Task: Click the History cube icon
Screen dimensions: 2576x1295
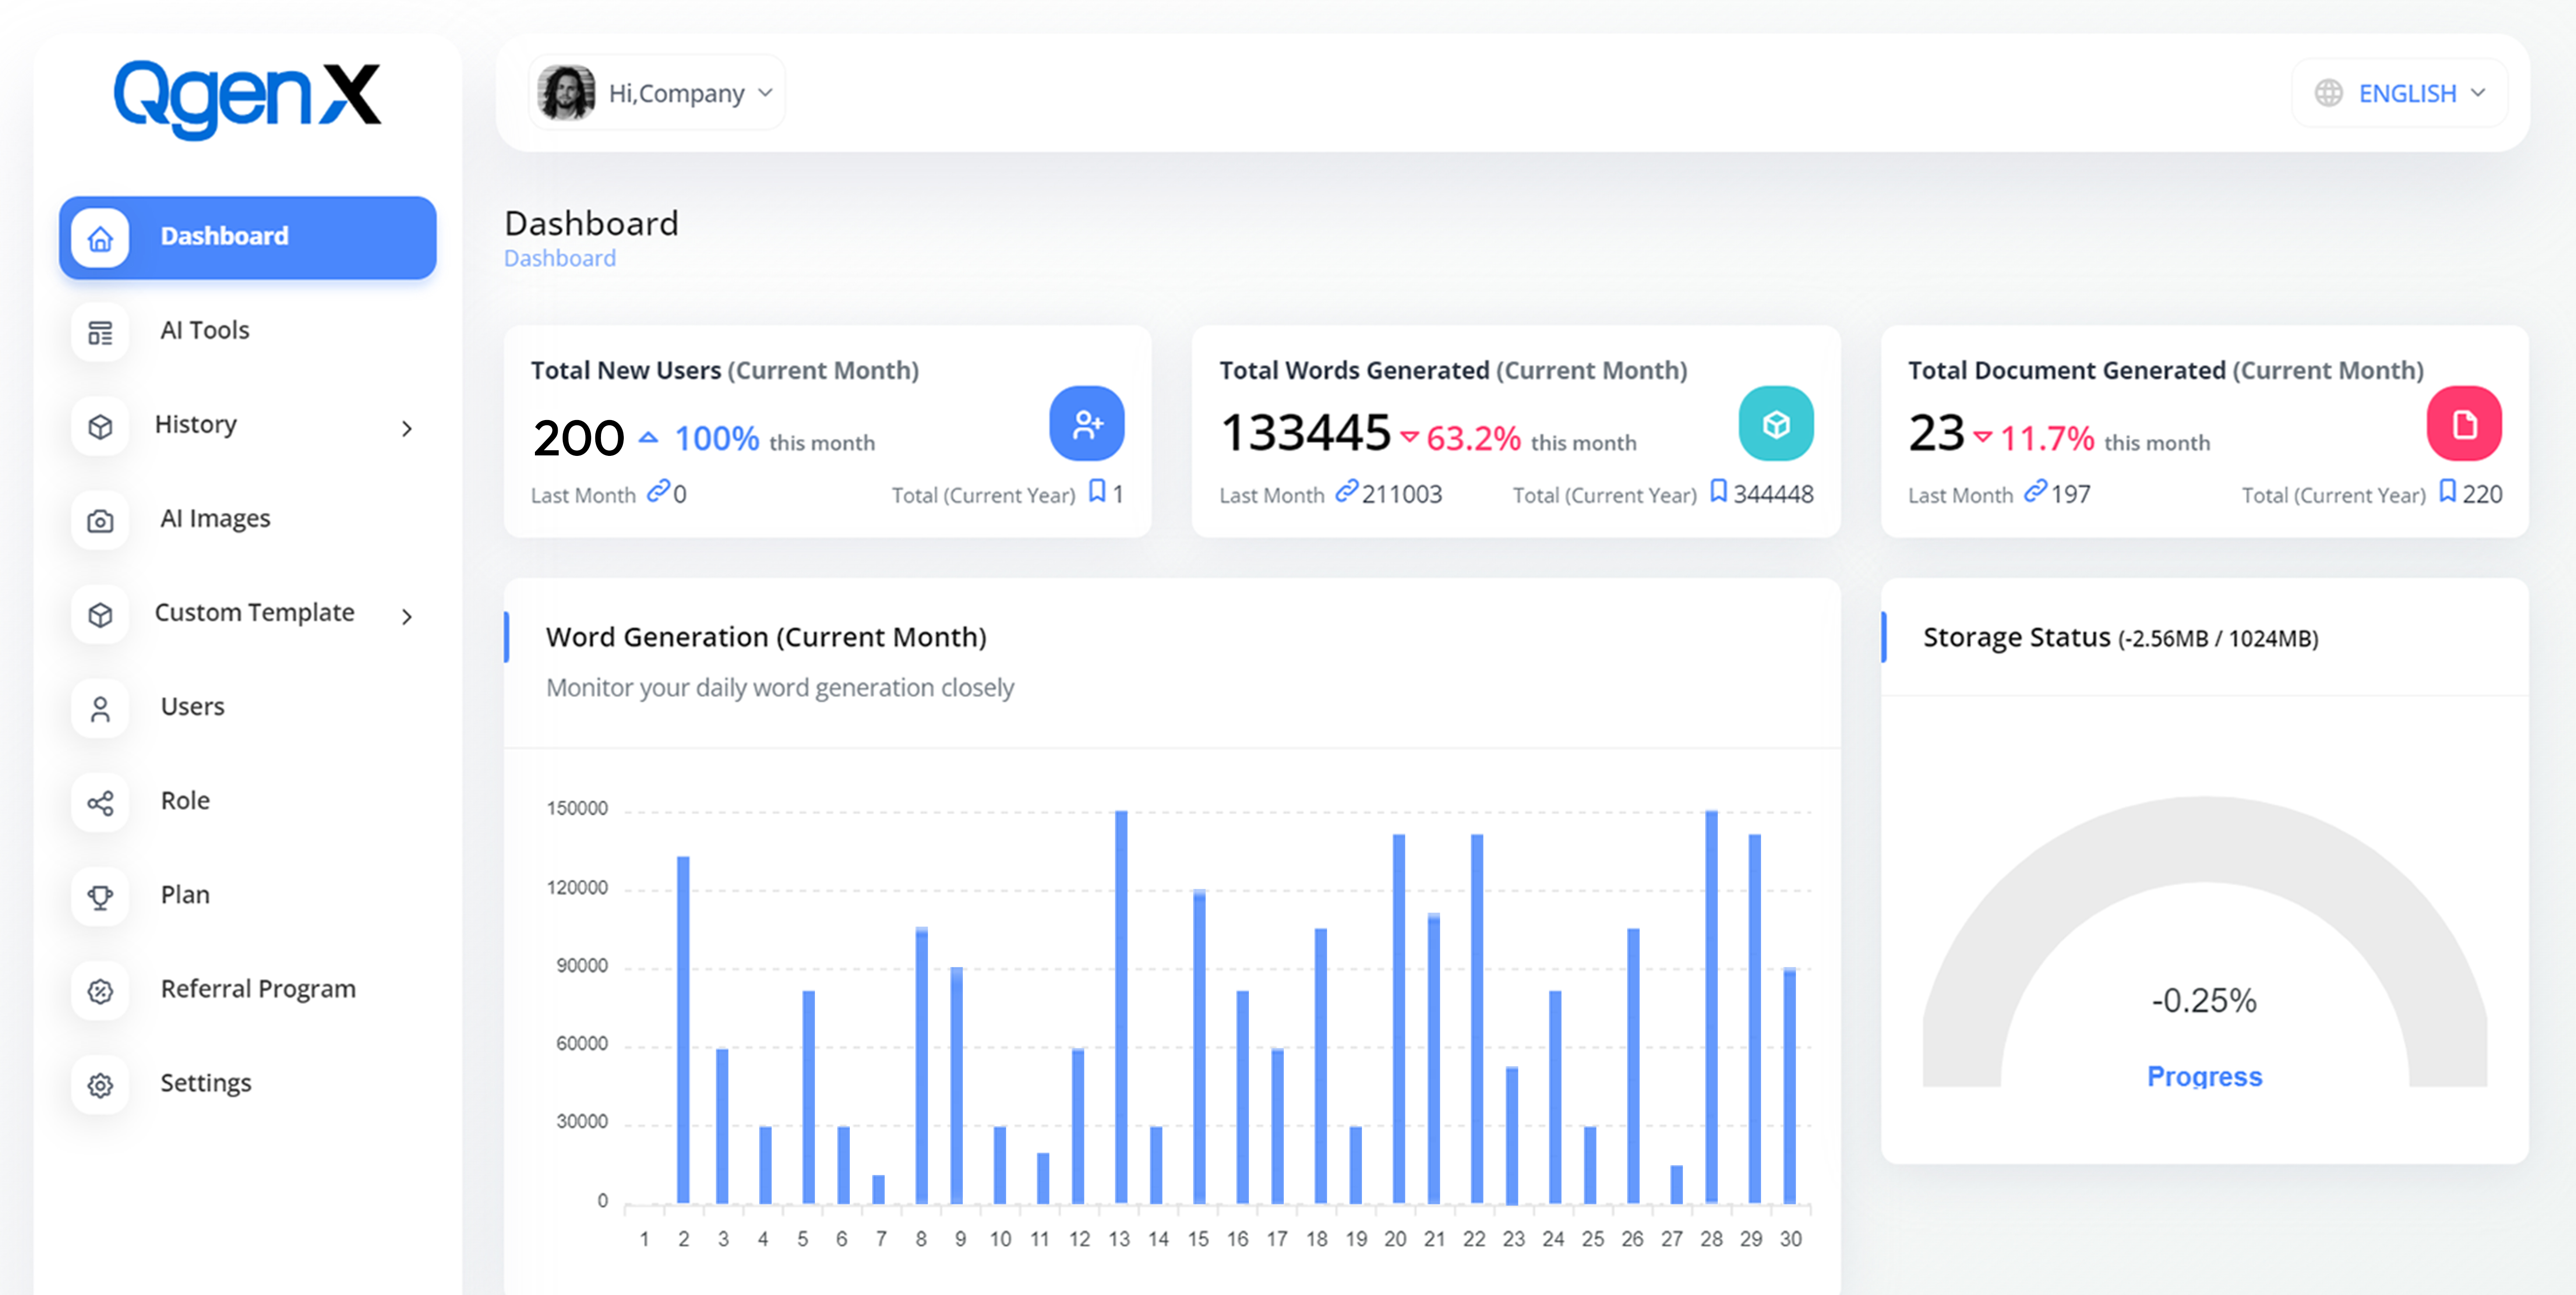Action: (100, 427)
